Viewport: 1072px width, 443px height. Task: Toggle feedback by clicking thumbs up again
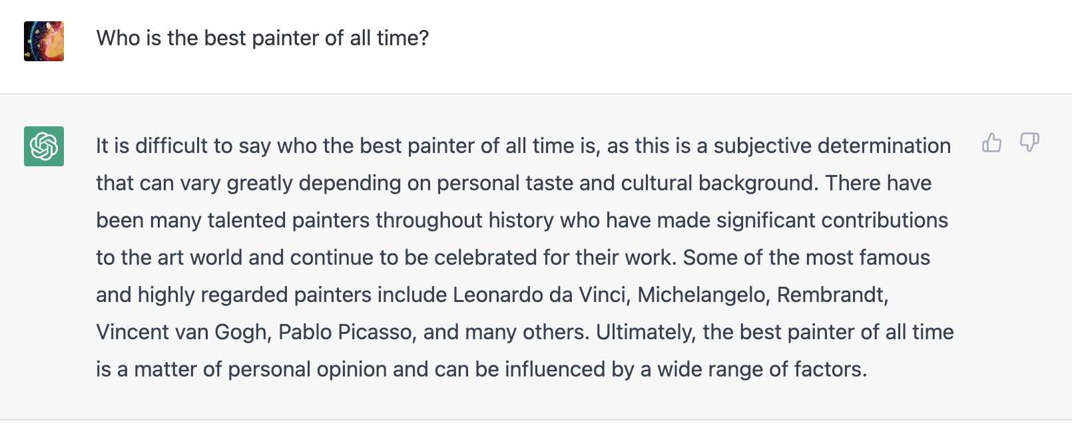click(991, 143)
